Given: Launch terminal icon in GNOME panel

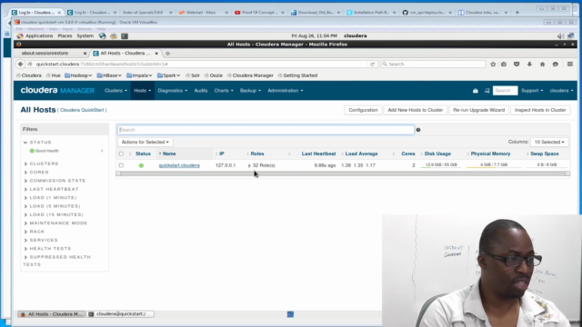Looking at the screenshot, I should coord(125,36).
